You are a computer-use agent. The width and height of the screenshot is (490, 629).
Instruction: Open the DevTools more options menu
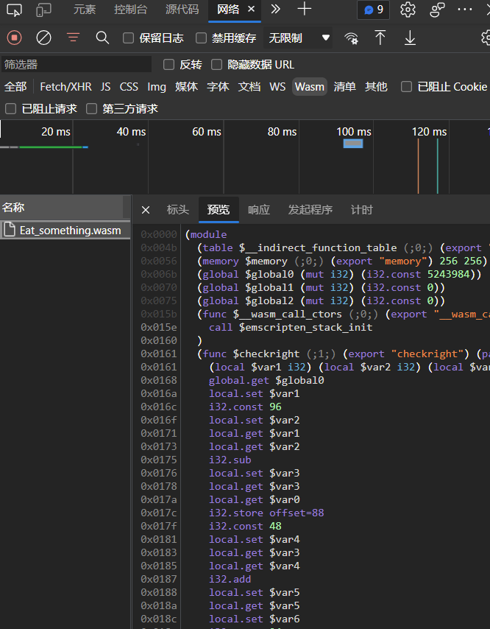coord(465,10)
